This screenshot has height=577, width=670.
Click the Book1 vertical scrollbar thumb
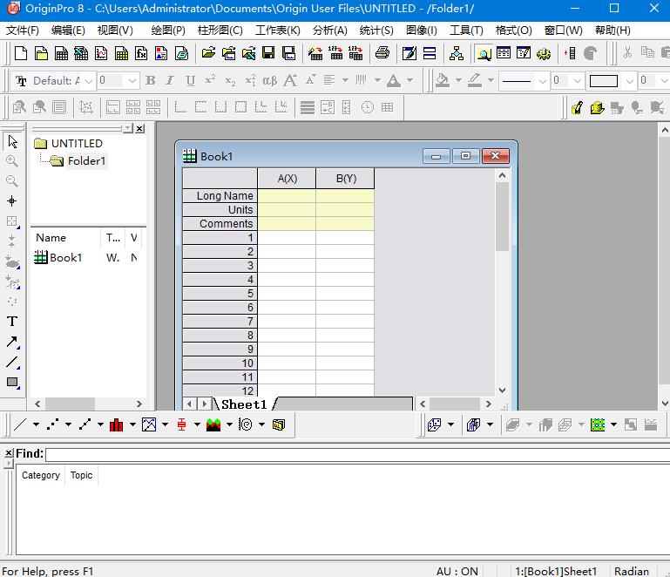(x=502, y=217)
